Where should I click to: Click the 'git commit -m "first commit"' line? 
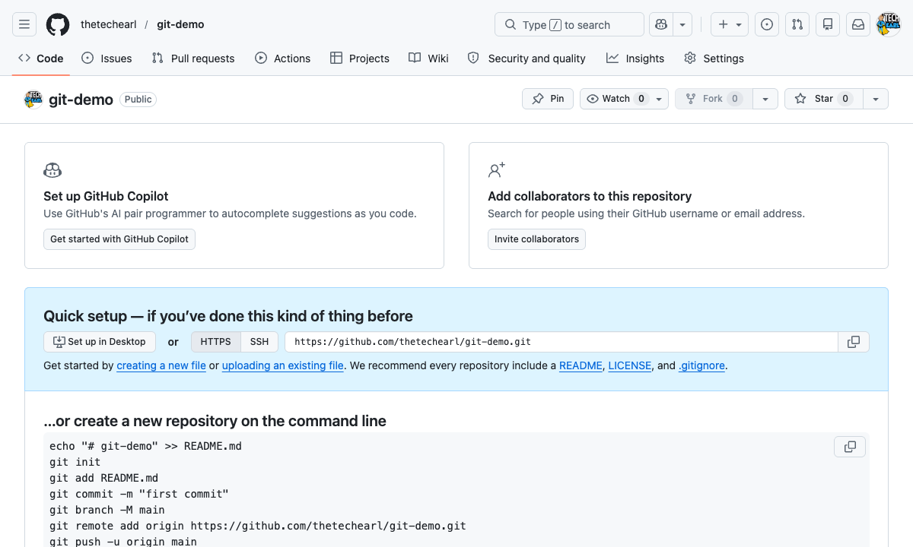tap(139, 494)
